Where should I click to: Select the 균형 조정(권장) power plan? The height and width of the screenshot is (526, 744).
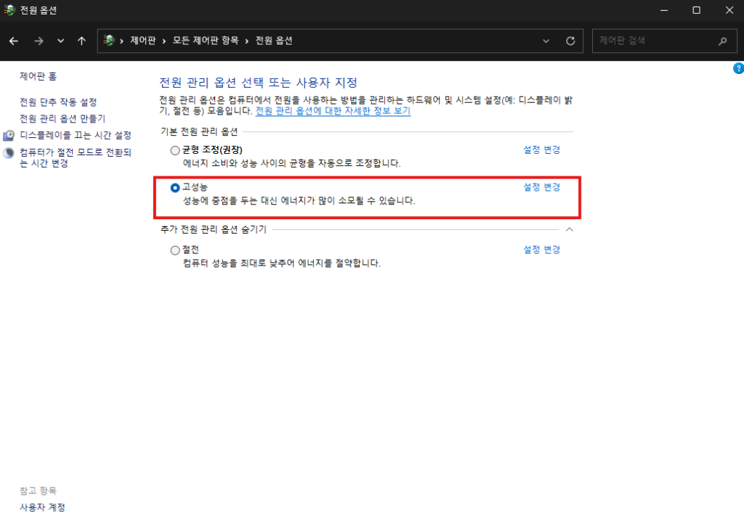click(174, 149)
